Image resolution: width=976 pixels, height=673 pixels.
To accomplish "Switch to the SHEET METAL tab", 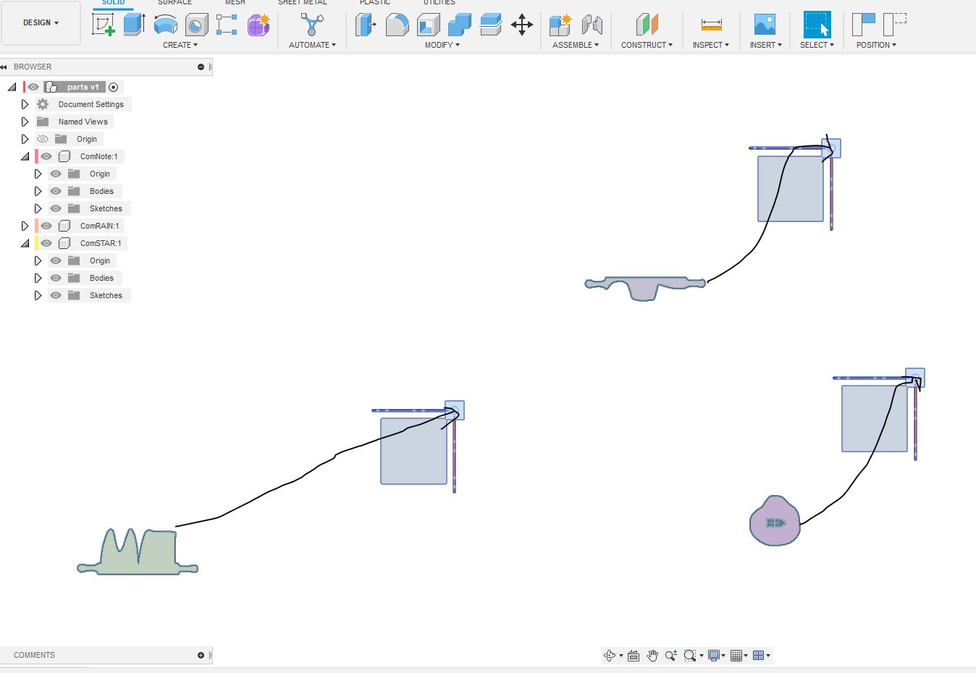I will 303,3.
